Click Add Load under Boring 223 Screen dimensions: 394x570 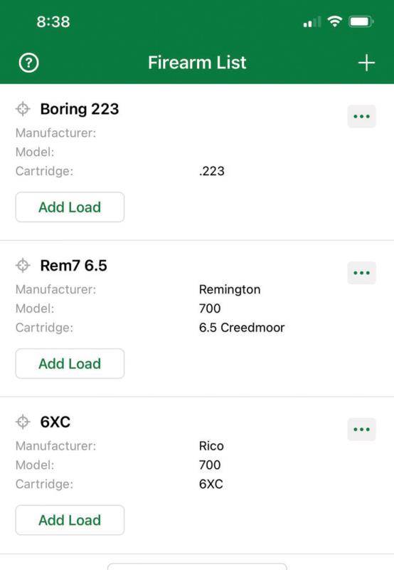(x=70, y=207)
